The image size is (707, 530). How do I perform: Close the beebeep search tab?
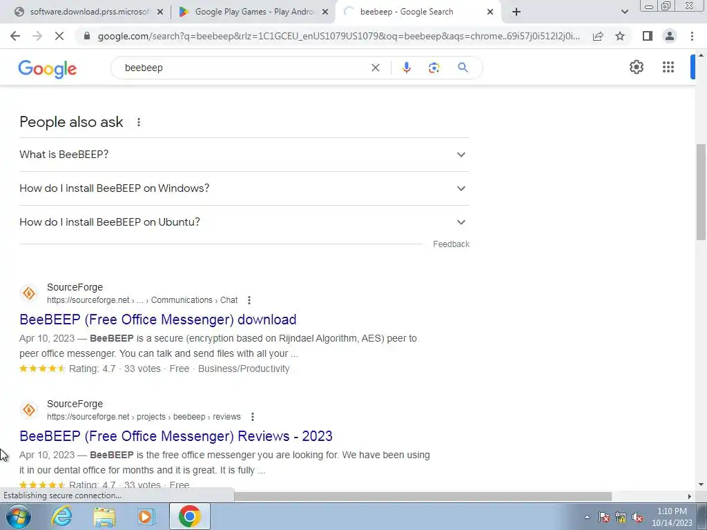click(x=490, y=12)
